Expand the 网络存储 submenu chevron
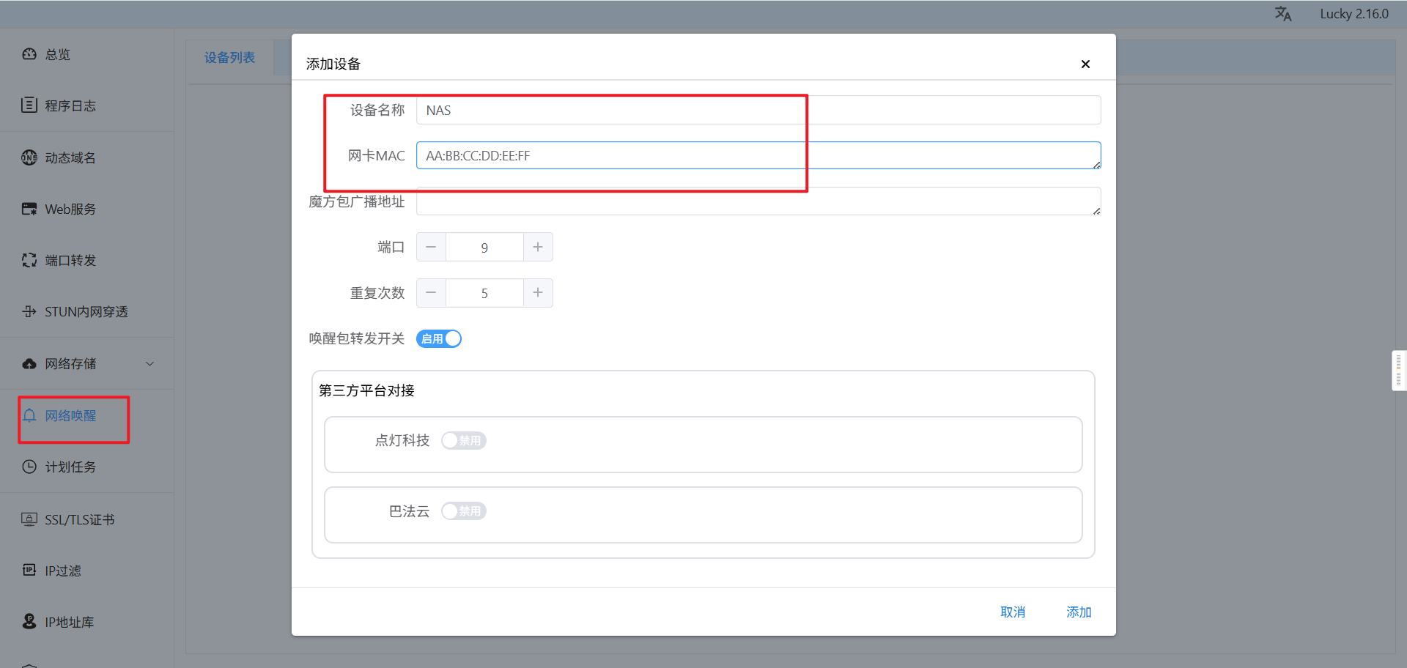The image size is (1407, 668). click(150, 364)
